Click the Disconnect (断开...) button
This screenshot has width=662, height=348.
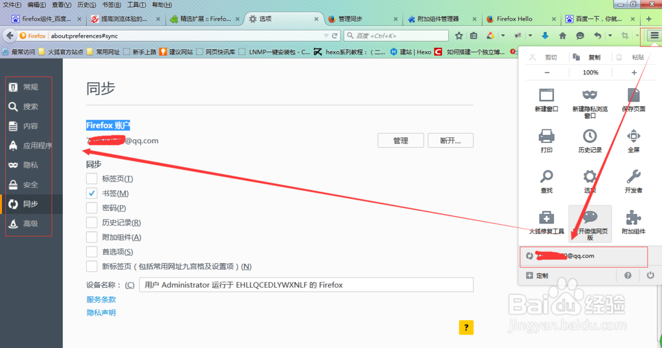coord(450,141)
